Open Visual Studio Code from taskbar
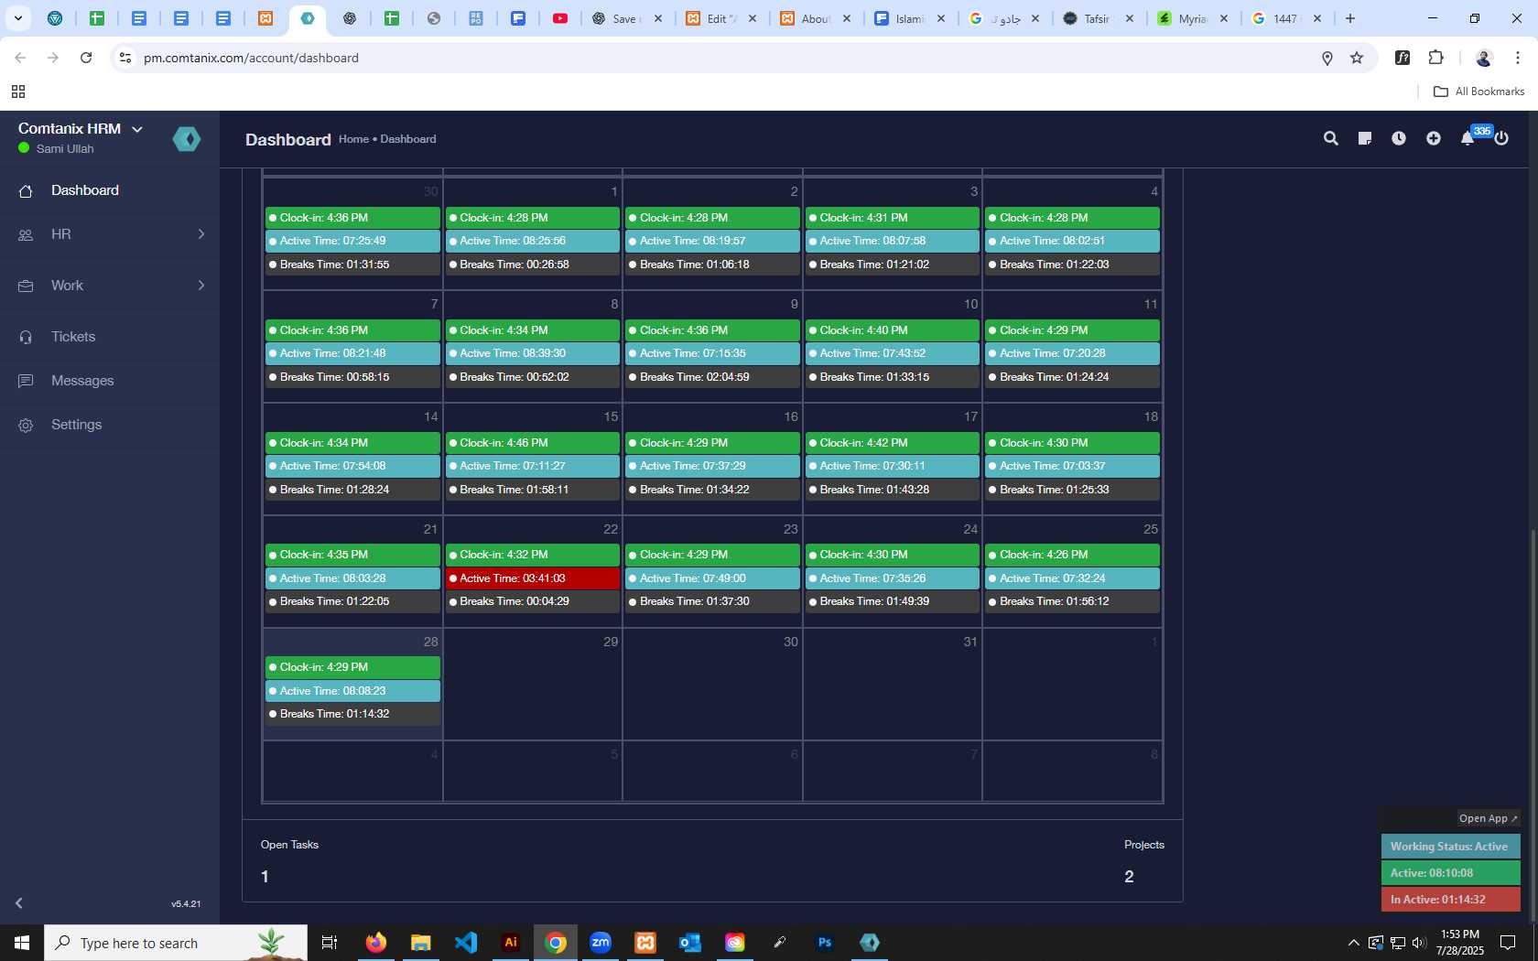This screenshot has height=961, width=1538. [x=466, y=943]
